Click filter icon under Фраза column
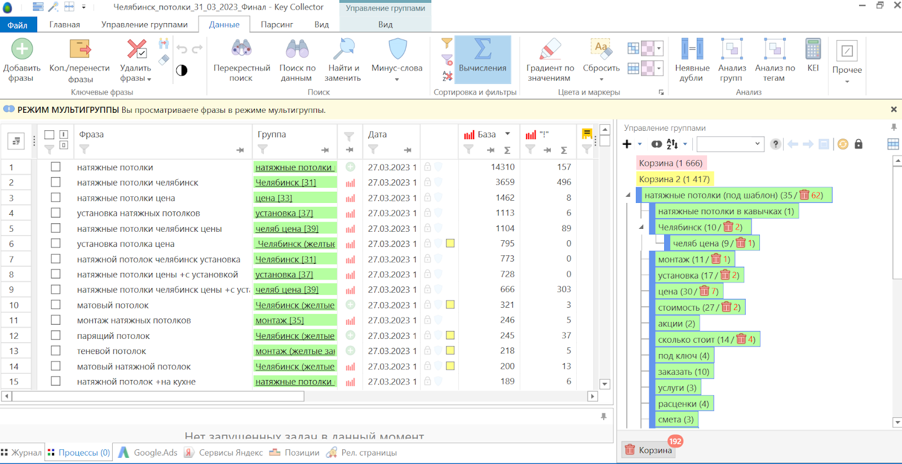Screen dimensions: 902x464 coord(84,149)
